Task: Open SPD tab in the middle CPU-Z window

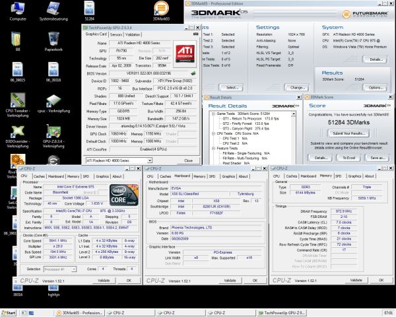Action: point(212,176)
